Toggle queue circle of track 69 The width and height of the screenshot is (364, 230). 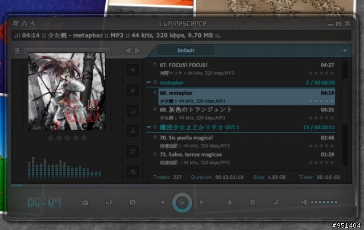155,109
